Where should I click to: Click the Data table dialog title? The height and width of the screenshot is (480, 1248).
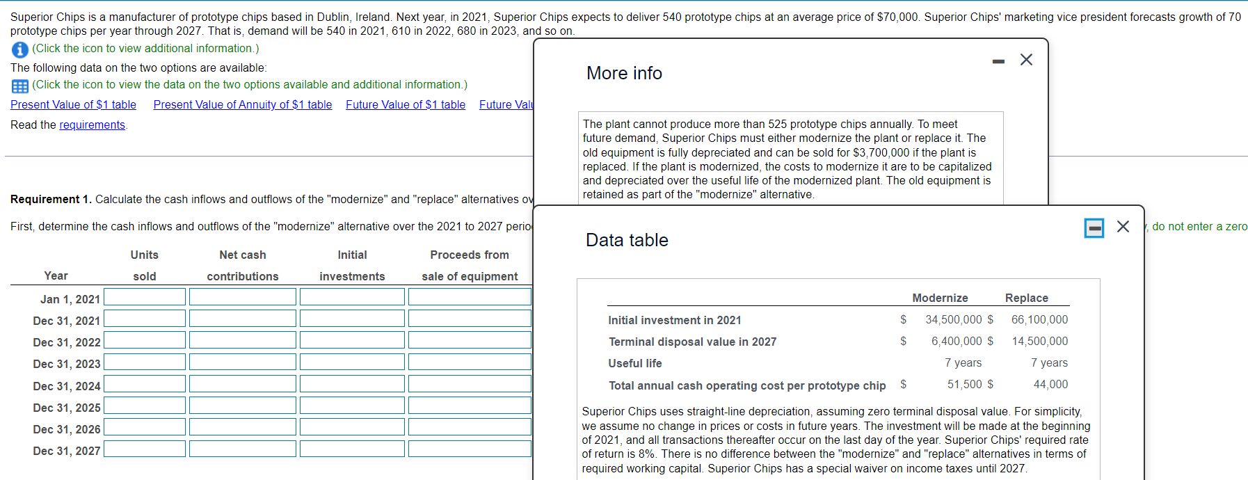click(627, 240)
